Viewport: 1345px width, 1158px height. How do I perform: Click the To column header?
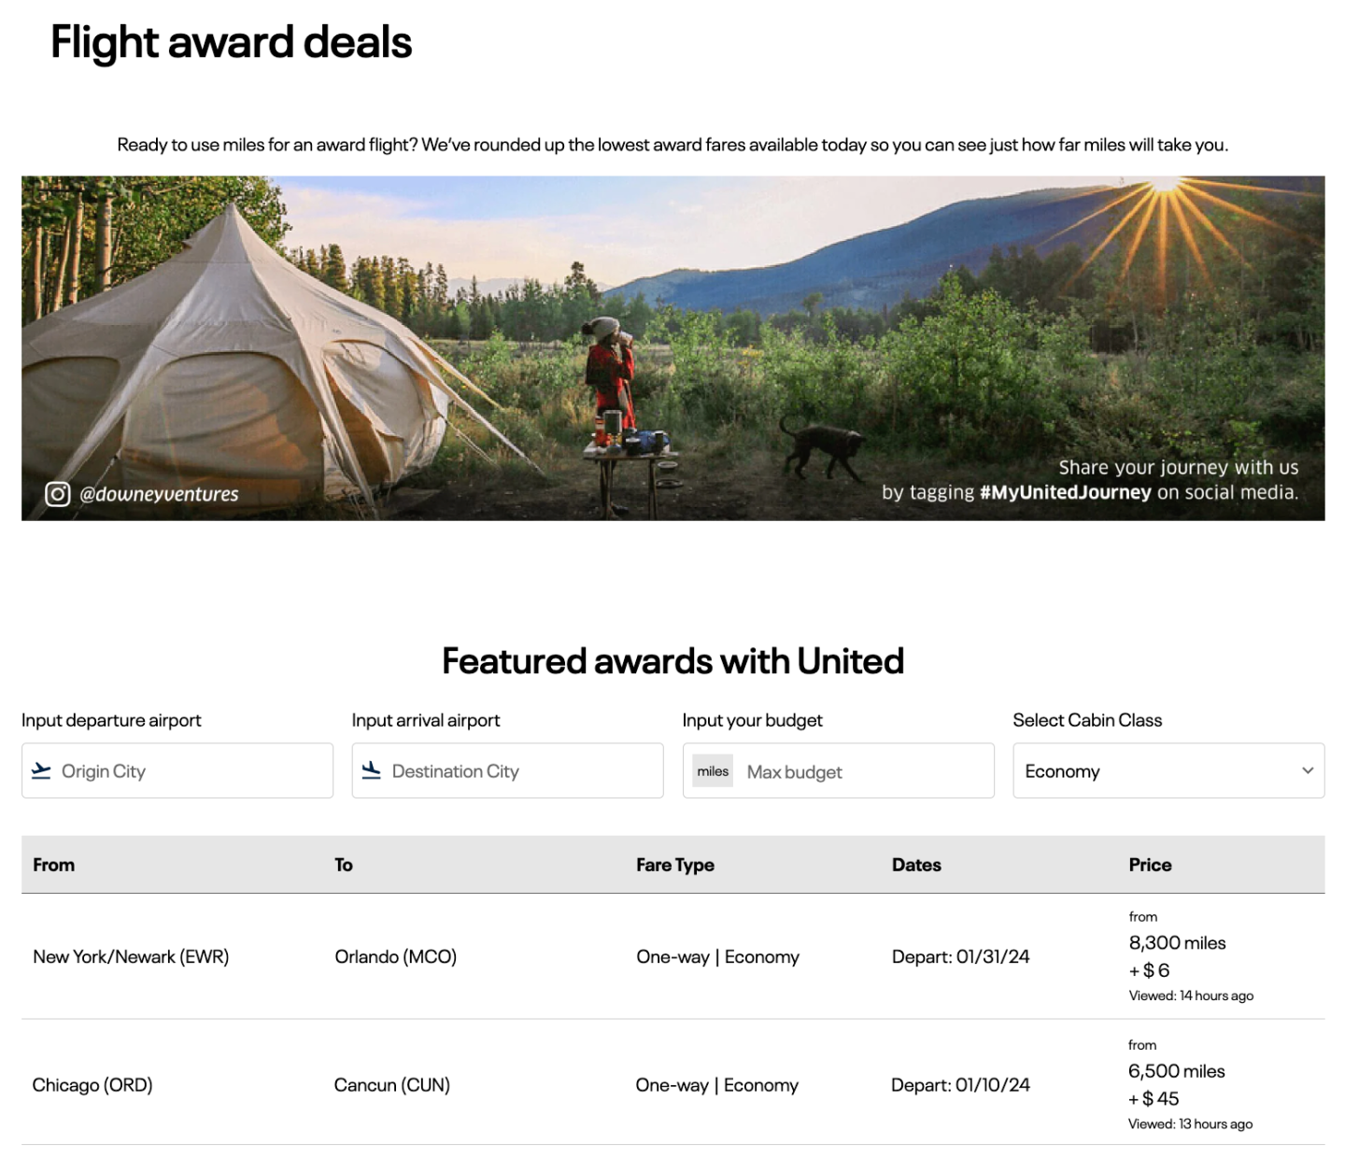point(344,865)
